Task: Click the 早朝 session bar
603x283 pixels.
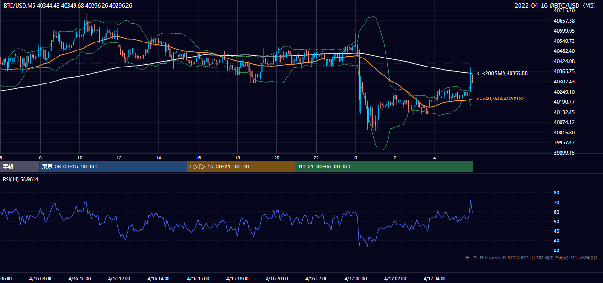Action: [19, 166]
